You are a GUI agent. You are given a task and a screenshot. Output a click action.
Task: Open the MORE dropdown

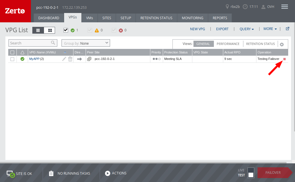[x=270, y=29]
